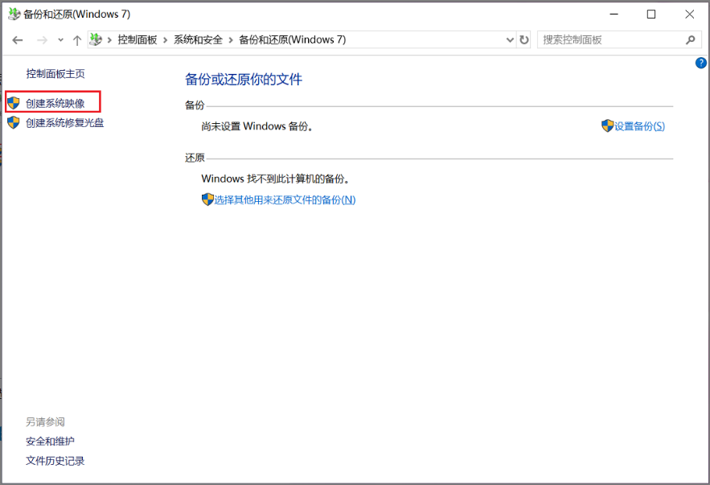Click the 另请参阅 label

point(45,421)
